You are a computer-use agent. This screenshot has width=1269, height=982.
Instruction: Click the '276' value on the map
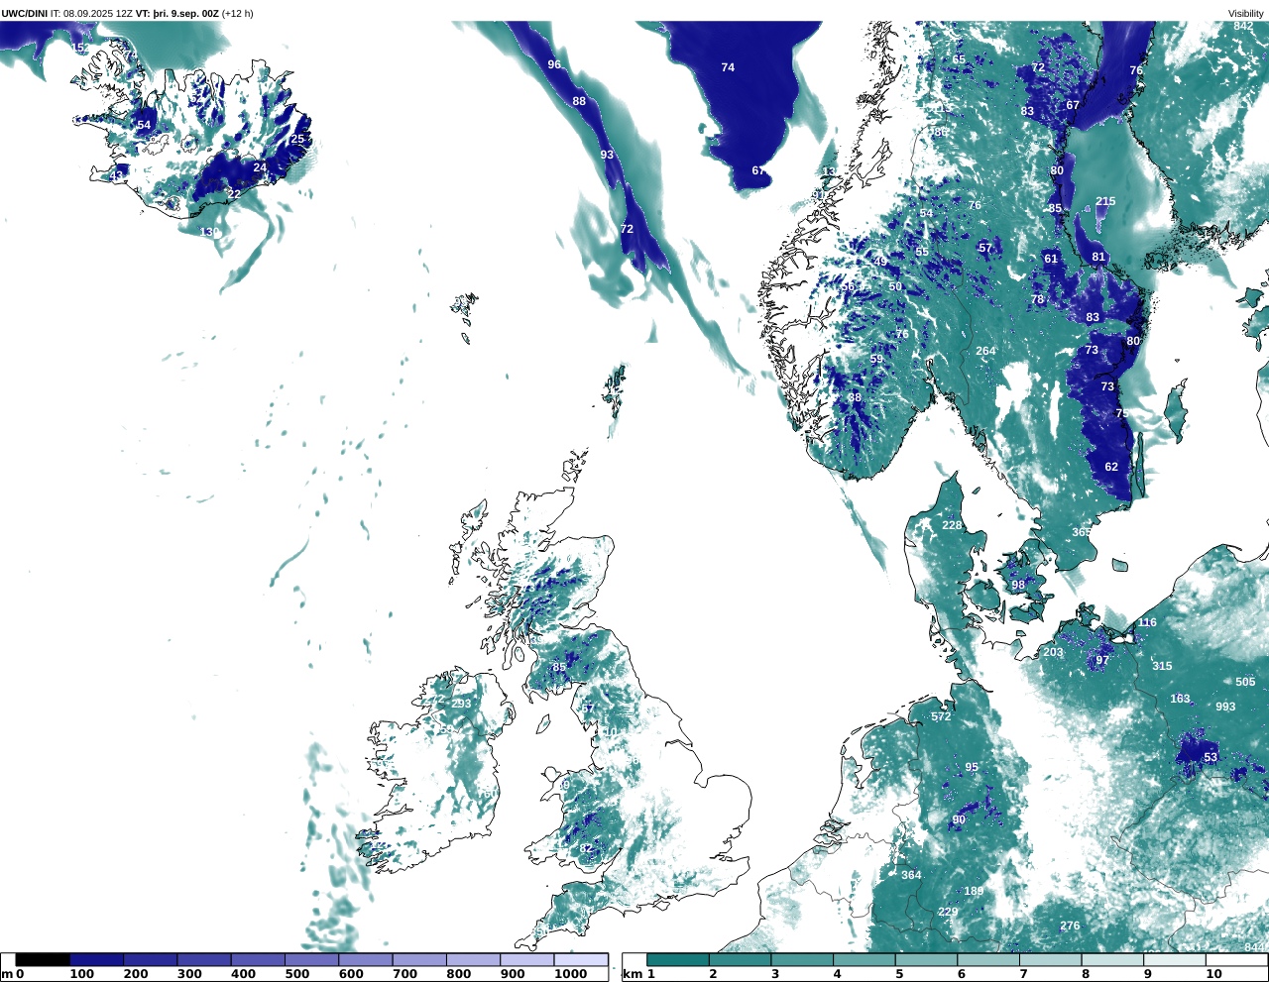1070,927
